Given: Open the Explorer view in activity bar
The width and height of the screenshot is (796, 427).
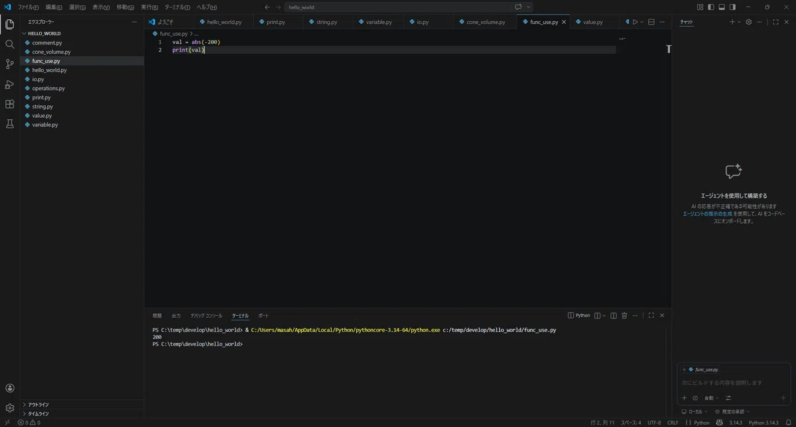Looking at the screenshot, I should [x=9, y=24].
